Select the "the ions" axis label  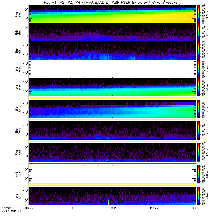pos(18,196)
